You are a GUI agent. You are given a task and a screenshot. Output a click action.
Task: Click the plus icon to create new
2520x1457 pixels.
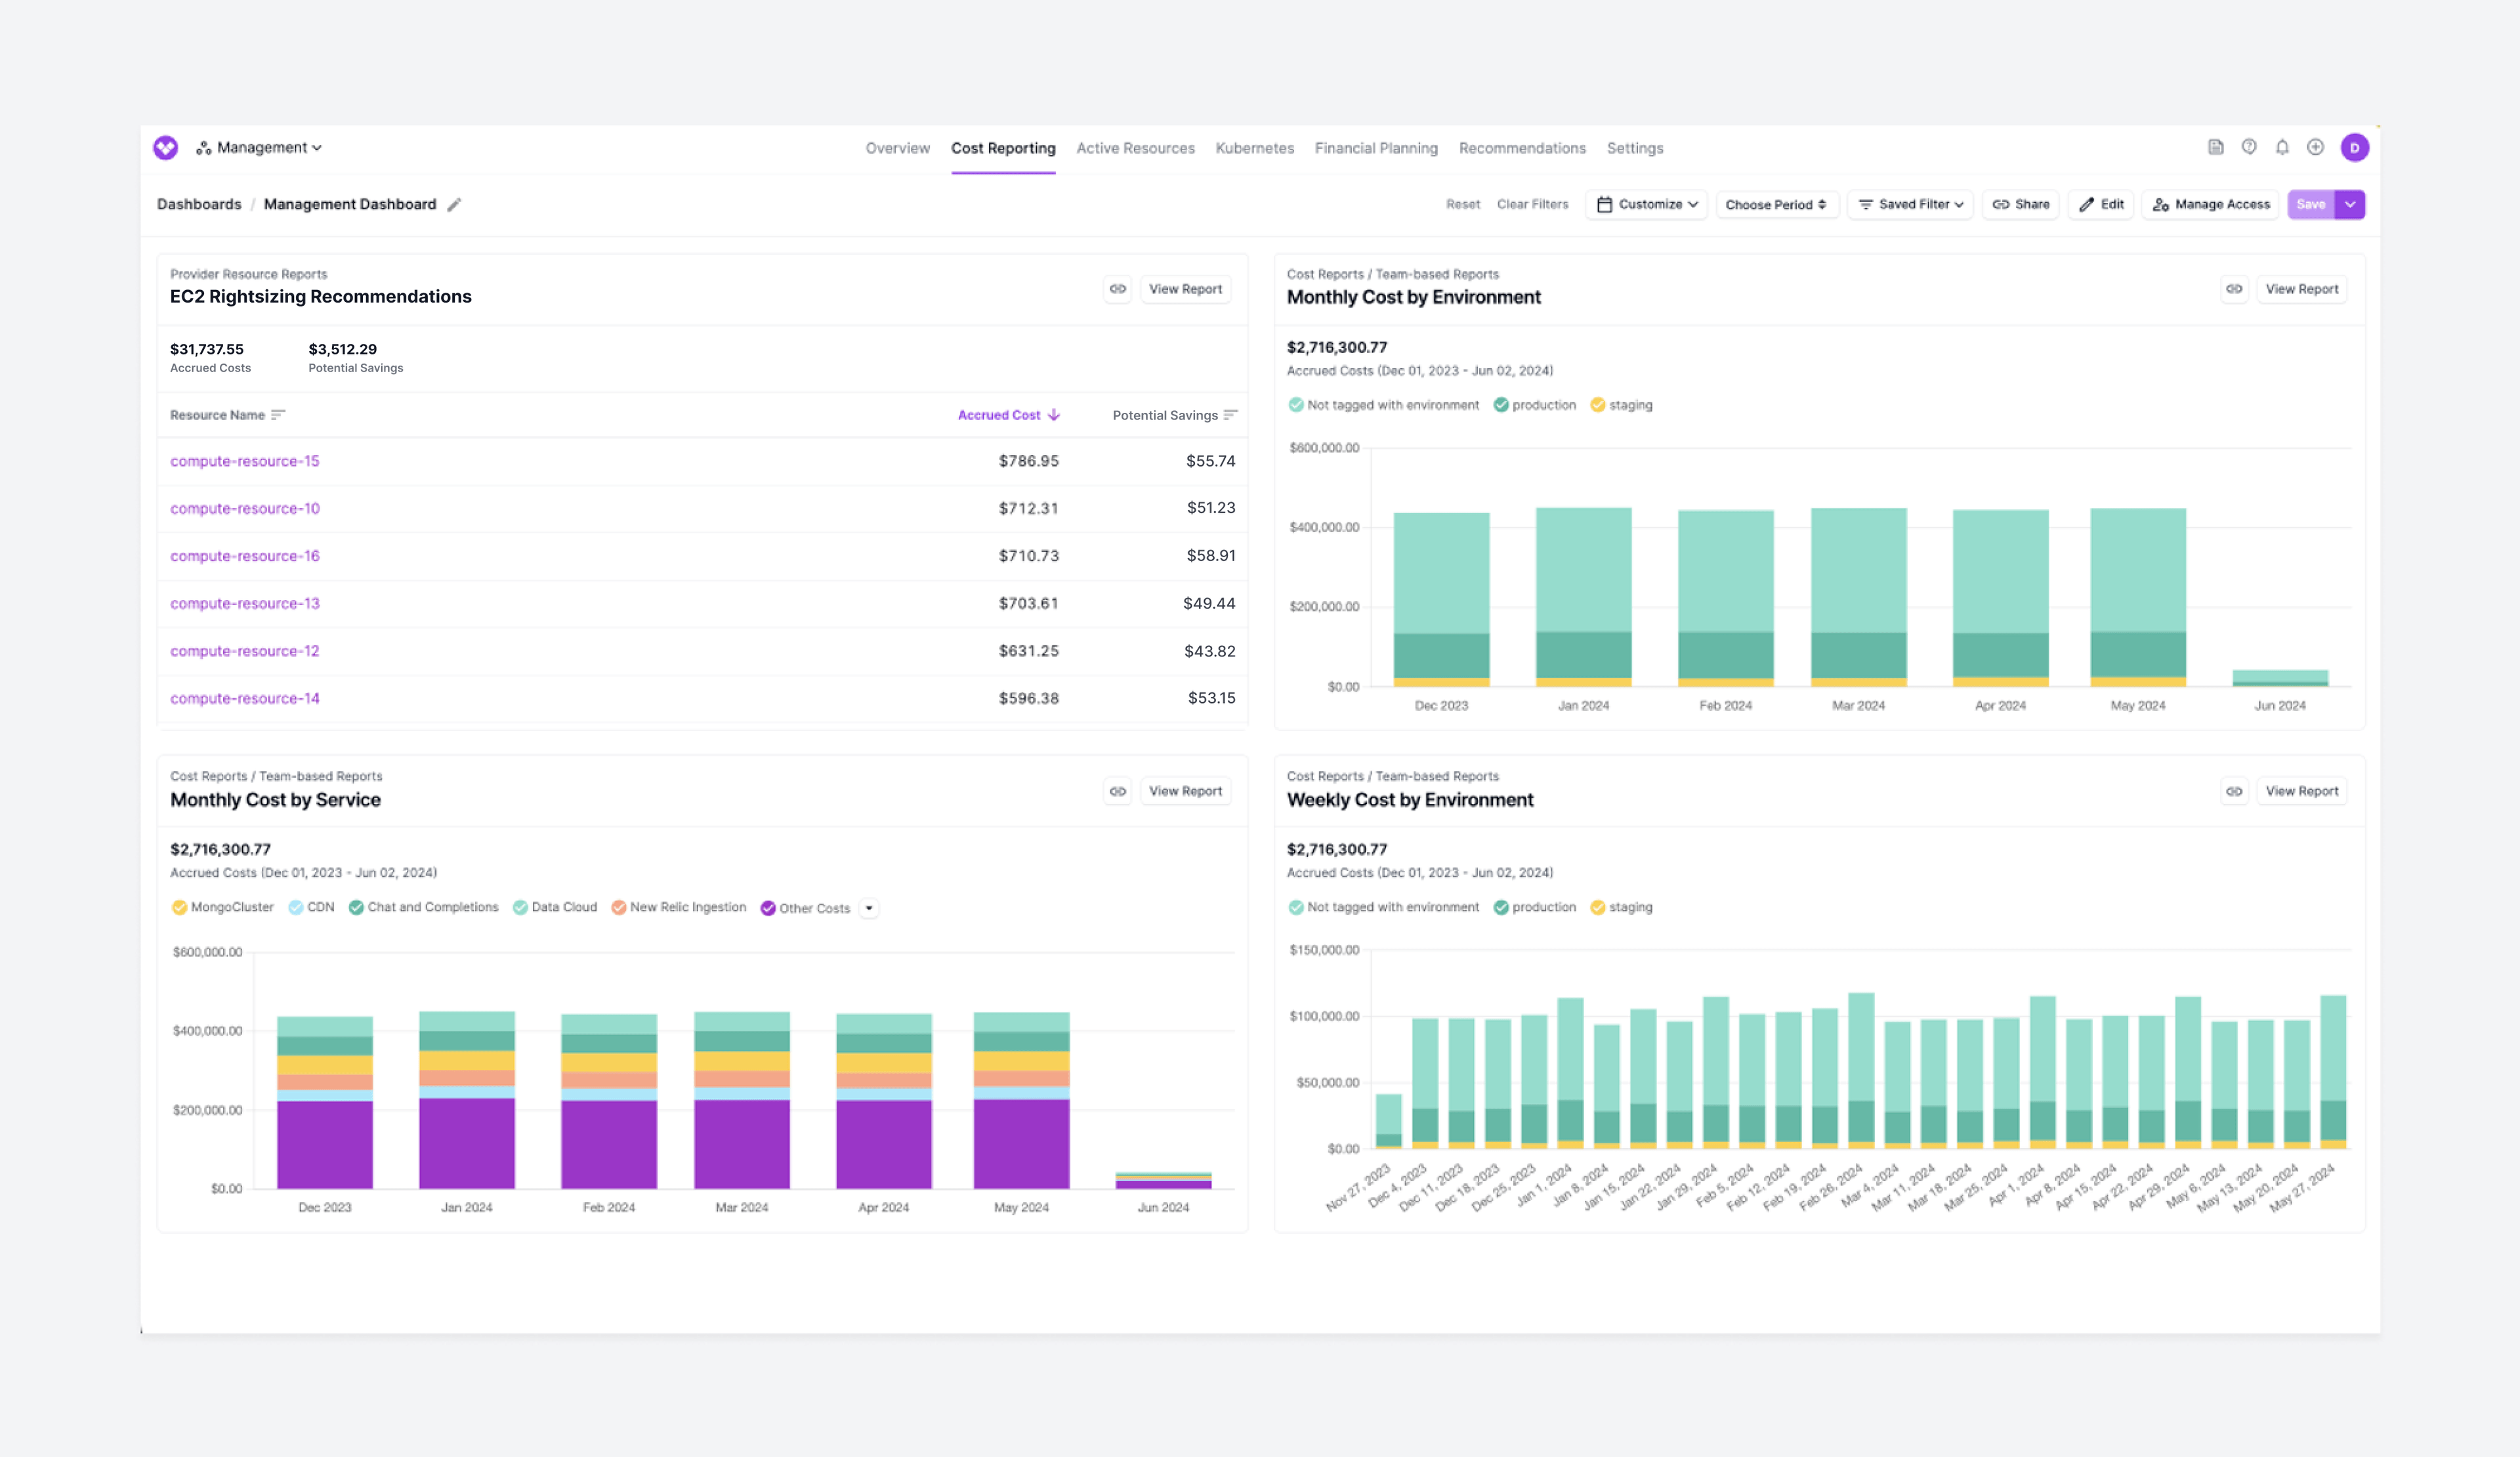[x=2315, y=147]
